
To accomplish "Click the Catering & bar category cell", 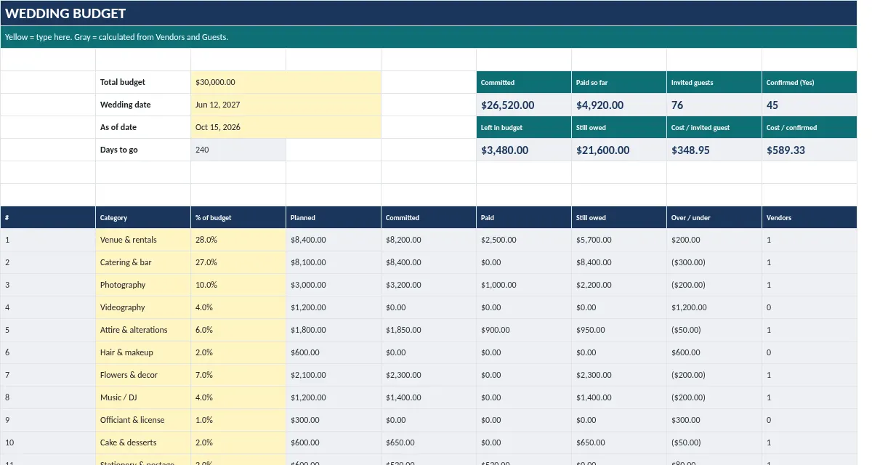I will [143, 262].
